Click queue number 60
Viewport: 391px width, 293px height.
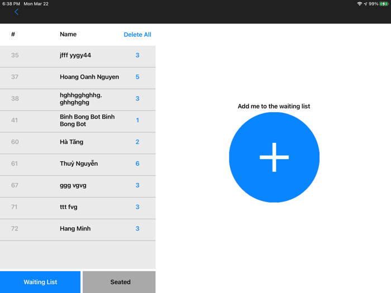click(x=15, y=142)
